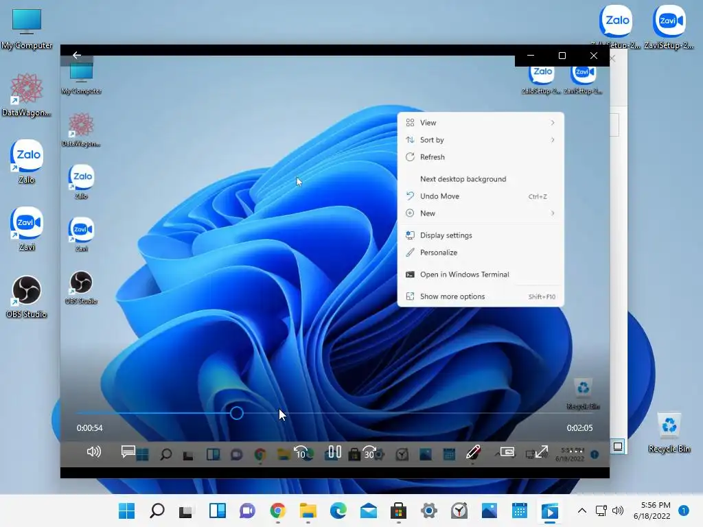The height and width of the screenshot is (527, 703).
Task: Select the DataWagon shortcut on the real desktop
Action: click(27, 95)
